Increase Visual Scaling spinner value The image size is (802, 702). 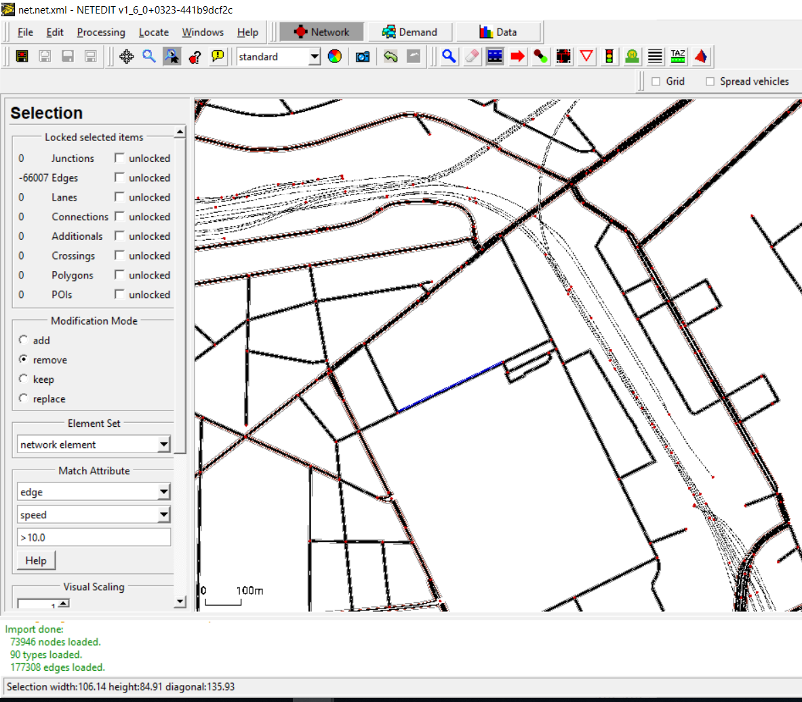click(63, 603)
